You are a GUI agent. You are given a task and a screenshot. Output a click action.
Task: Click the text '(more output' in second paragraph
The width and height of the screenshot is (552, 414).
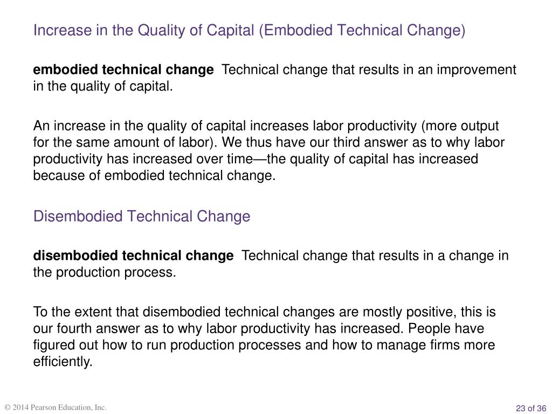[x=460, y=126]
